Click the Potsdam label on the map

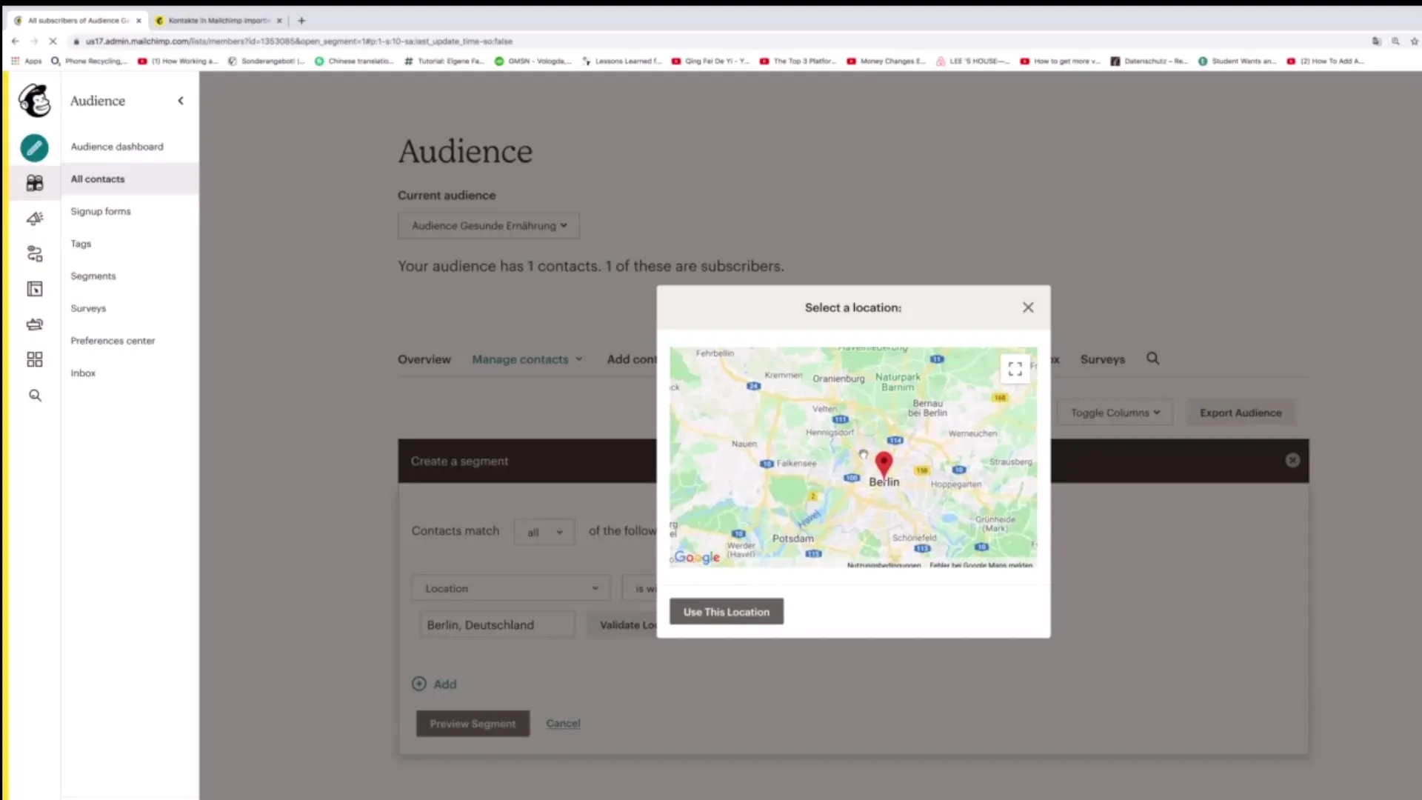tap(792, 539)
